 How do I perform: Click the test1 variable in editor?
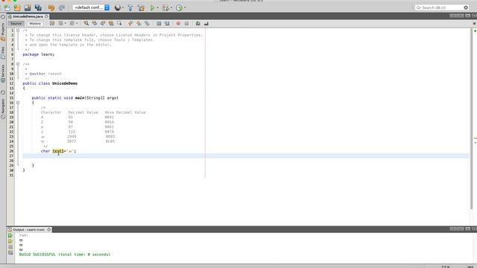[58, 151]
